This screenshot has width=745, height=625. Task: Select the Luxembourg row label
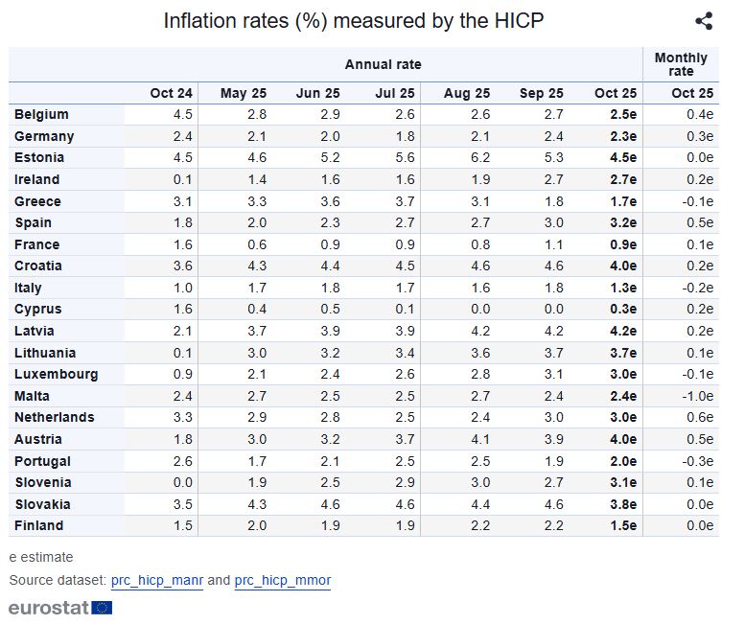click(56, 374)
